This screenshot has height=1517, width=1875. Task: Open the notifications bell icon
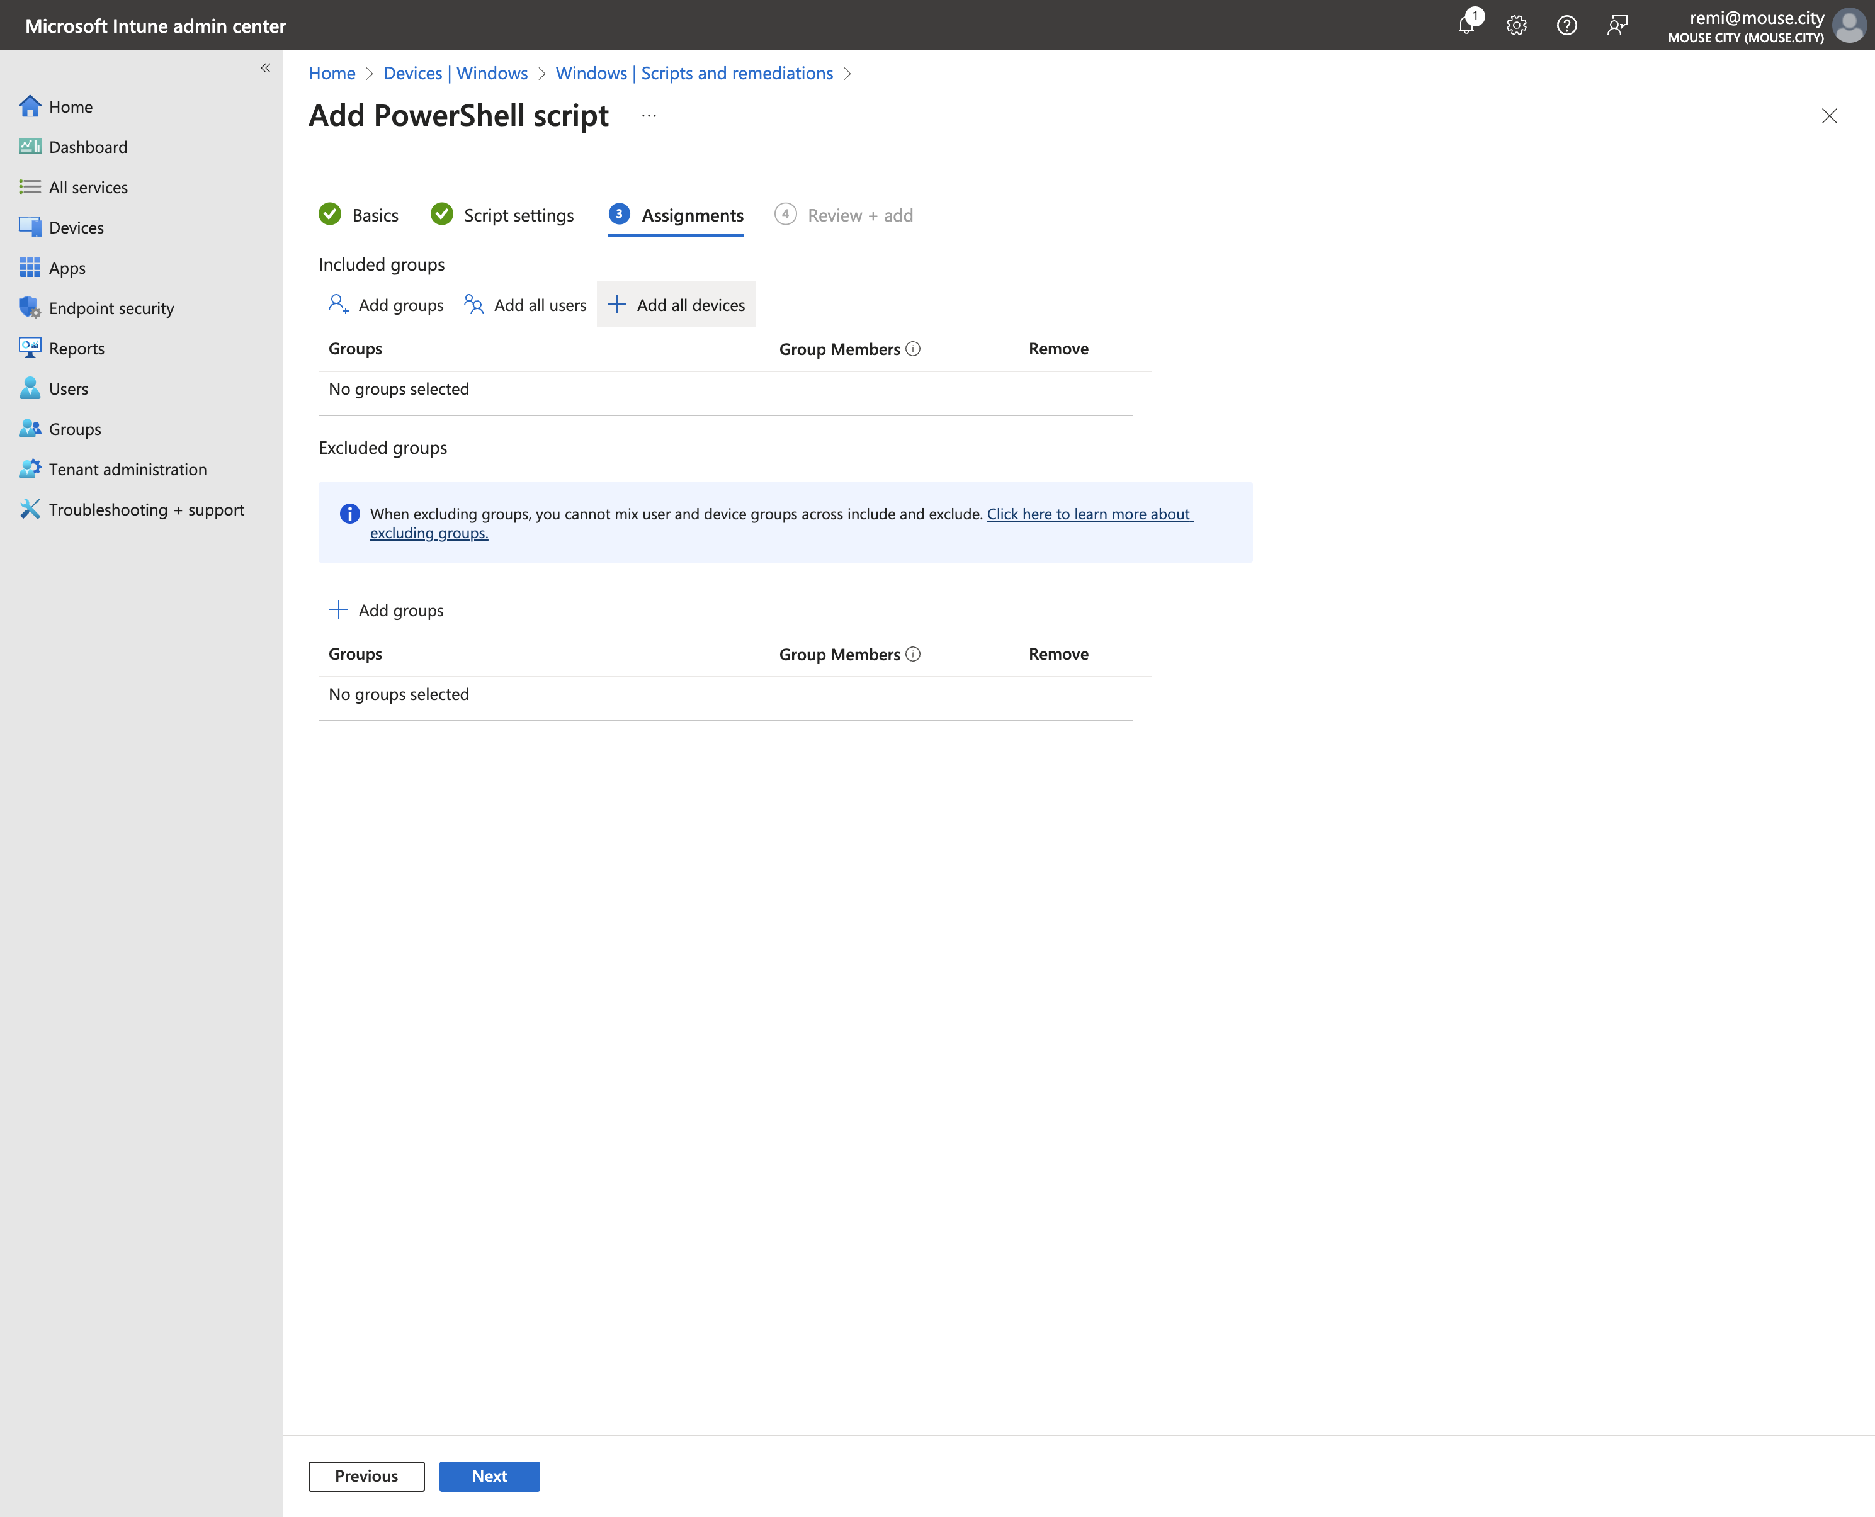(1468, 25)
